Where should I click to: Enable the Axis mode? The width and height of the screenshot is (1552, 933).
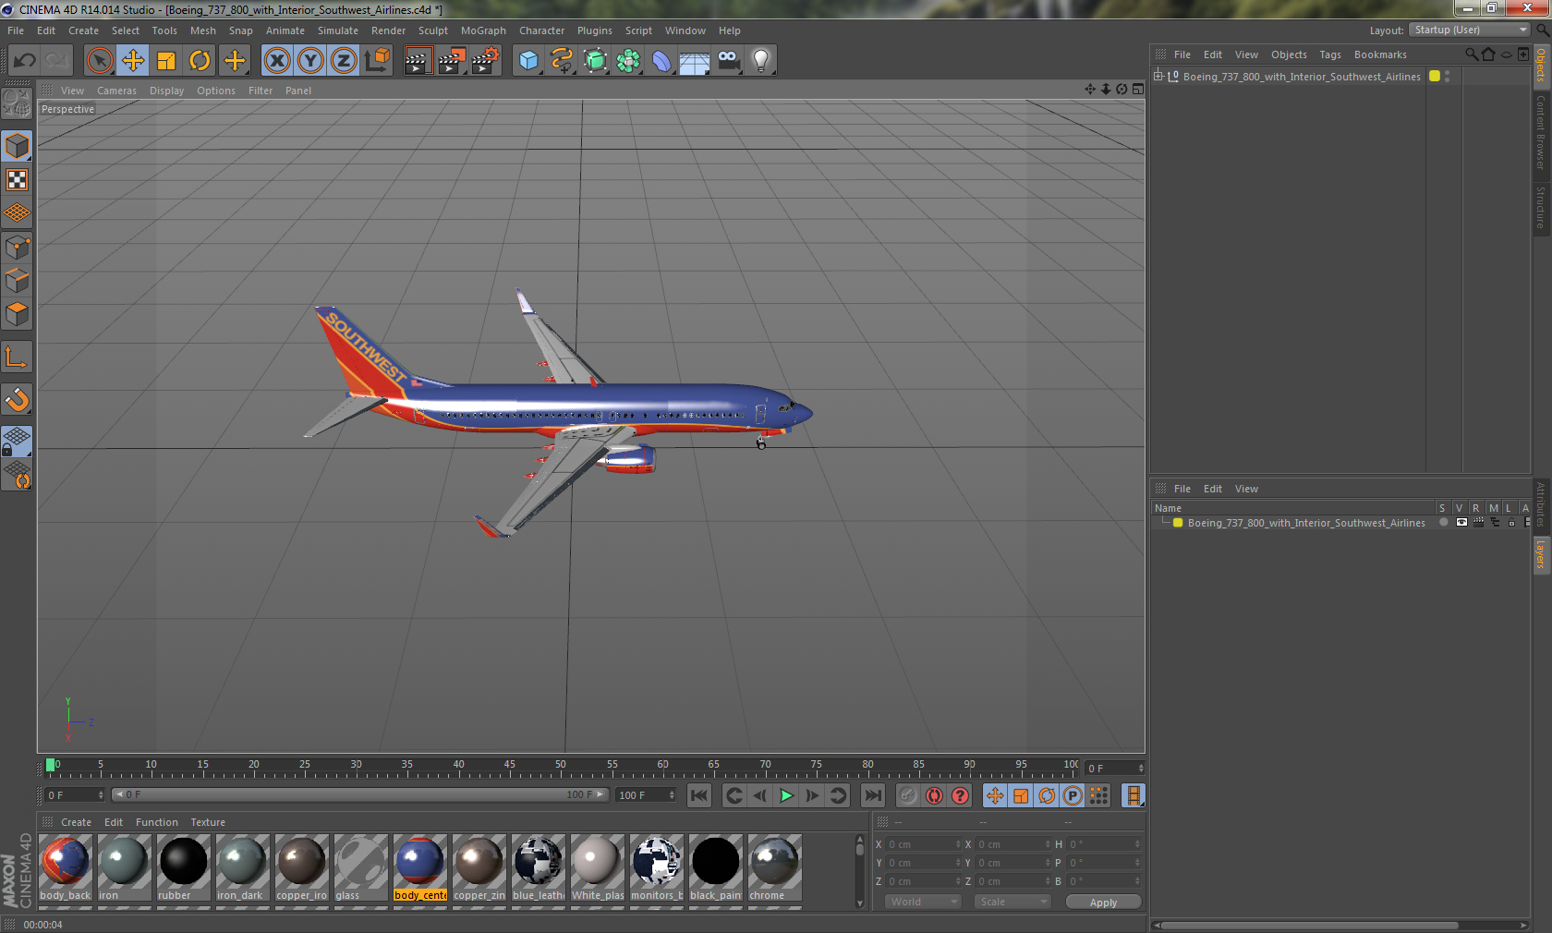[17, 357]
